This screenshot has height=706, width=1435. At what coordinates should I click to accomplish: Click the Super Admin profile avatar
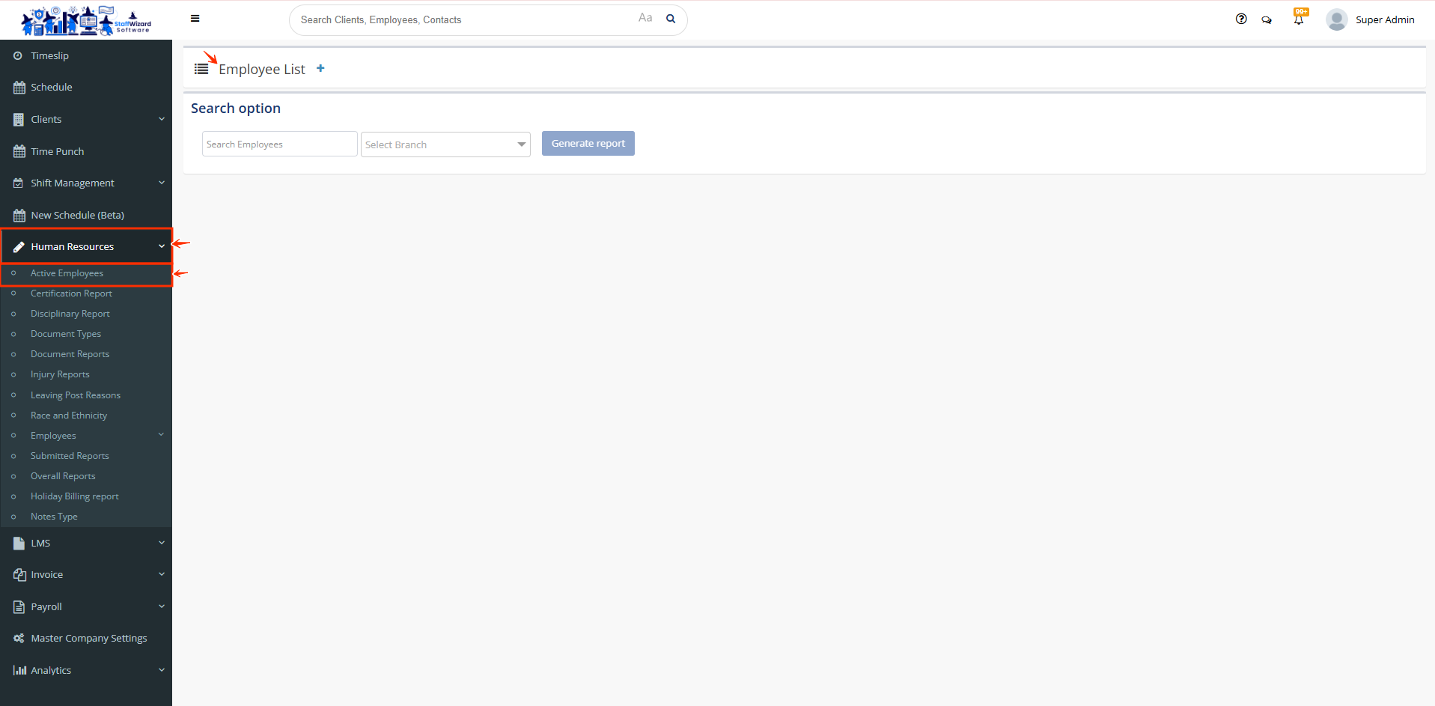coord(1336,19)
